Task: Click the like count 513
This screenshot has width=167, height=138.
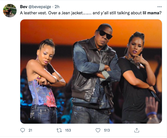Action: 107,130
